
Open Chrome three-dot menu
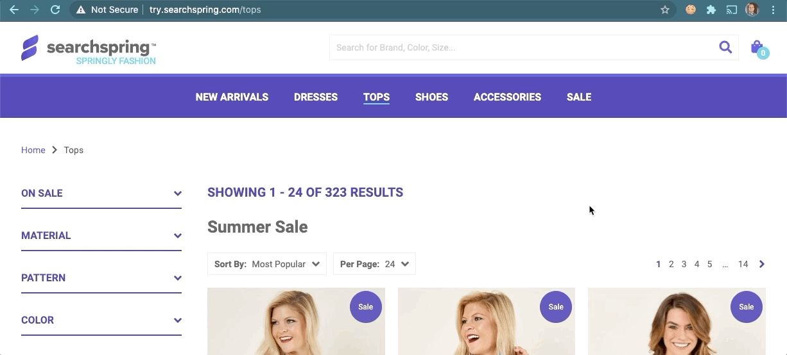click(x=774, y=10)
